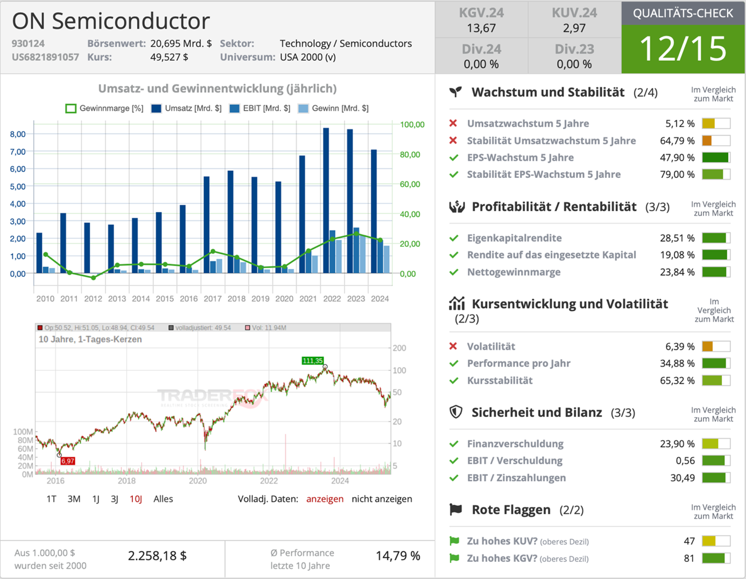The width and height of the screenshot is (746, 579).
Task: Click the ISIN US6821891057 text
Action: 45,57
